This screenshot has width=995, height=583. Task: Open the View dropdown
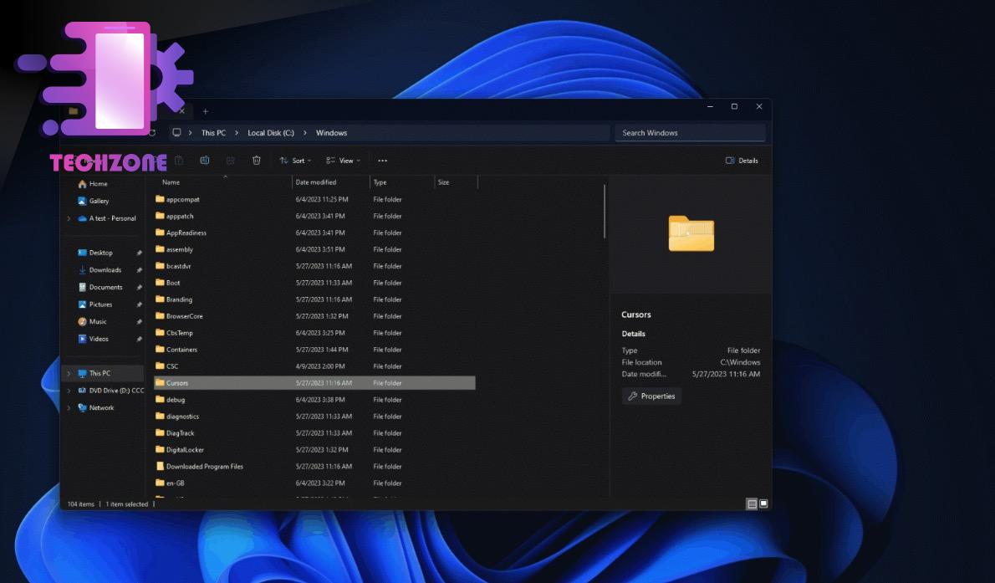coord(344,161)
